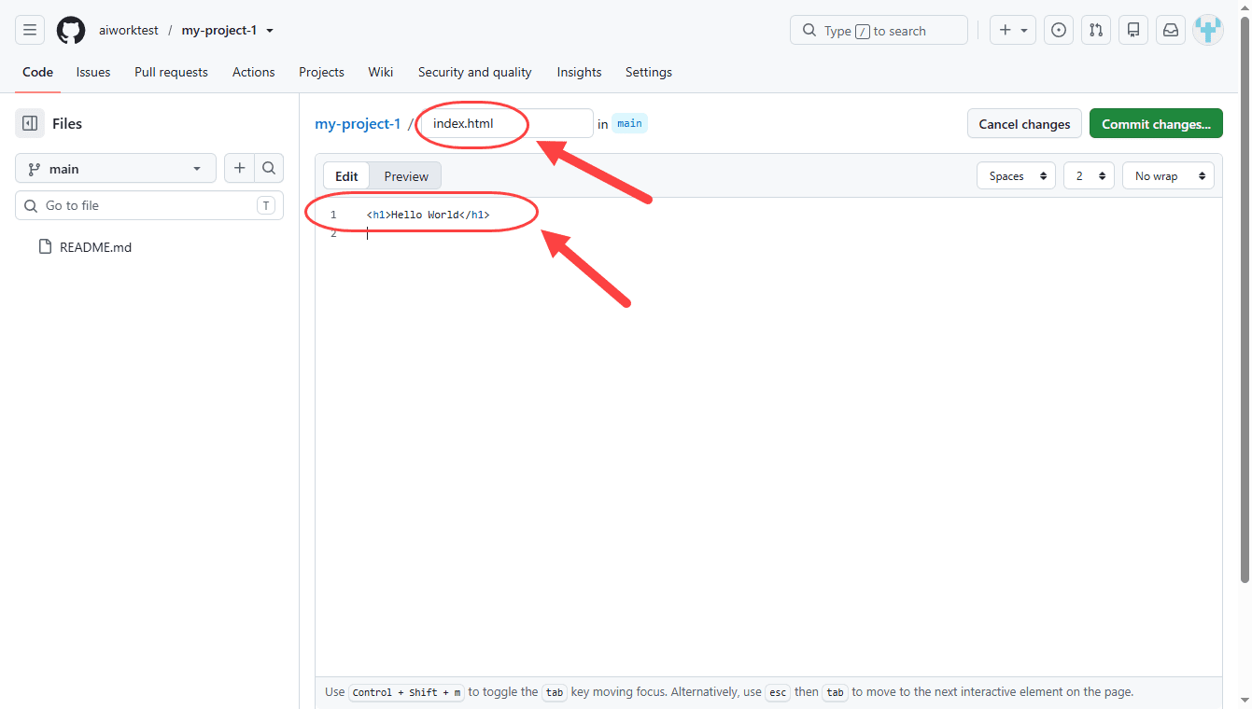Screen dimensions: 1252x709
Task: Switch to the Code tab
Action: (x=37, y=72)
